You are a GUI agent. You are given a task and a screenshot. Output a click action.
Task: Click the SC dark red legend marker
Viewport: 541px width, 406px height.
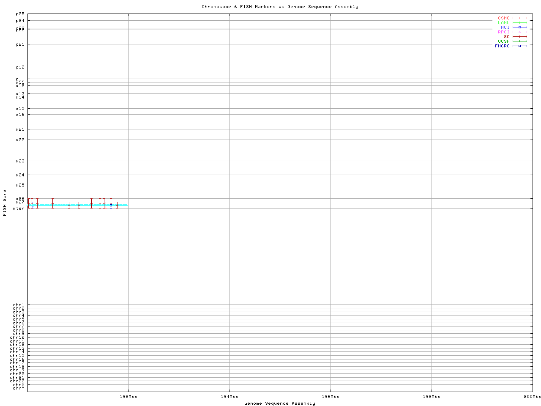[x=519, y=37]
